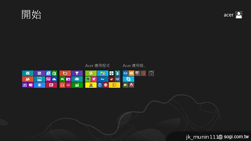
Task: Open the green Finance chart tile
Action: tap(77, 85)
